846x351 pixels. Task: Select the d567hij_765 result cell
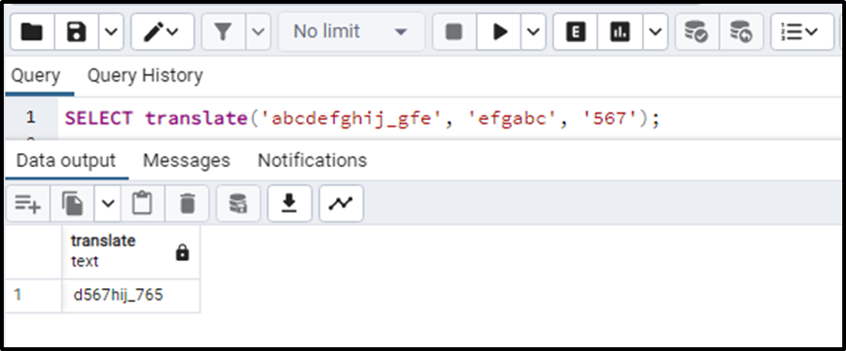point(131,295)
